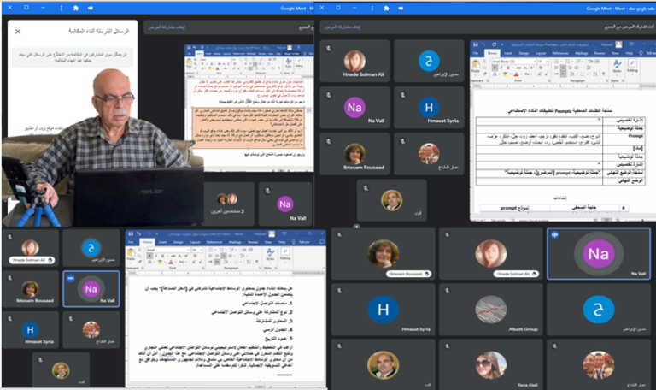The image size is (656, 390).
Task: Click Word save icon in top-right document title bar
Action: coord(476,44)
